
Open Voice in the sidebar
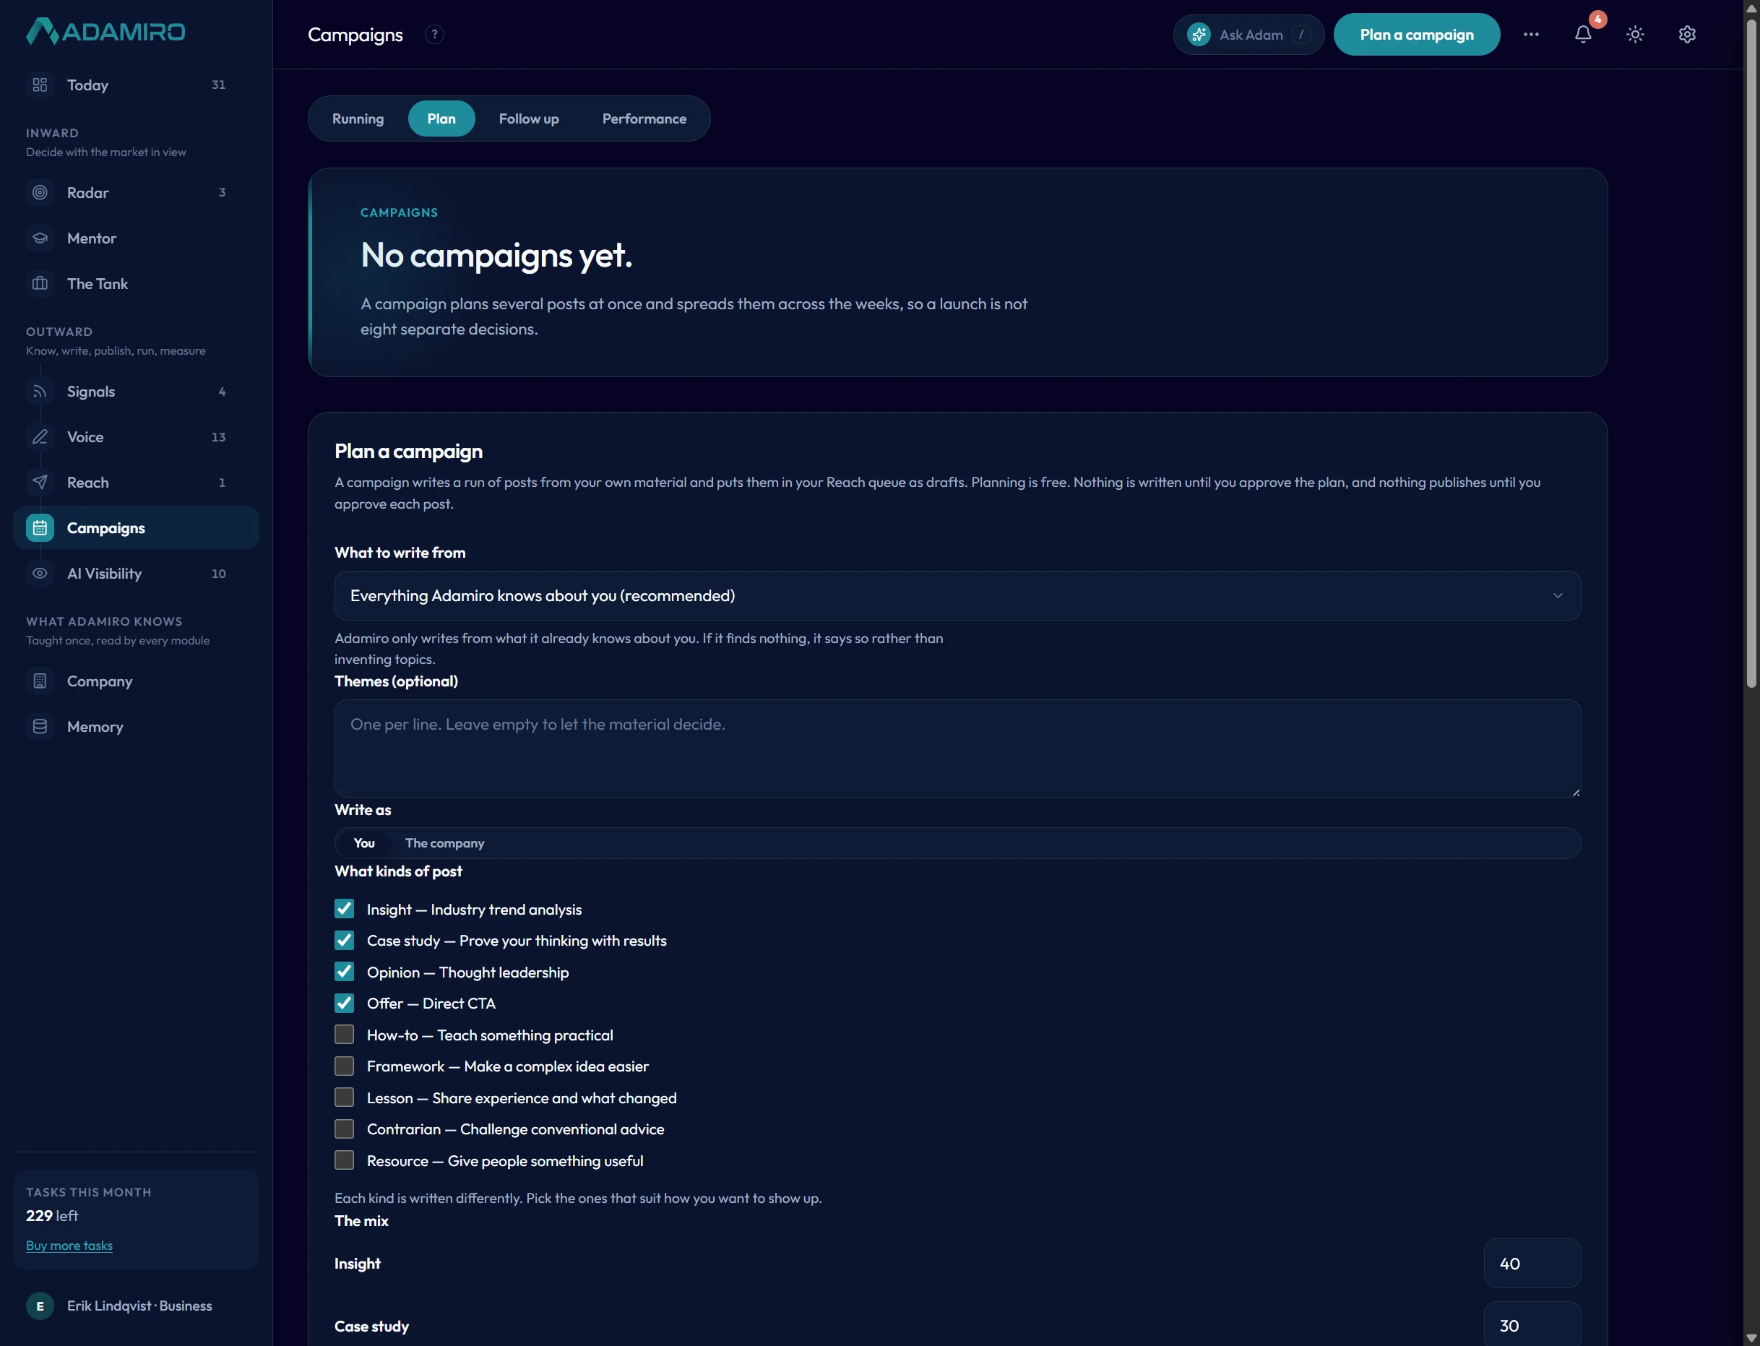click(x=136, y=436)
